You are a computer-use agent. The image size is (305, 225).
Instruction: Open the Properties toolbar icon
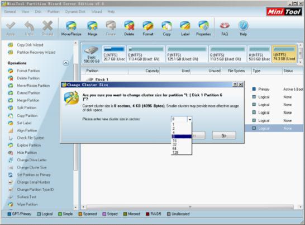click(203, 26)
